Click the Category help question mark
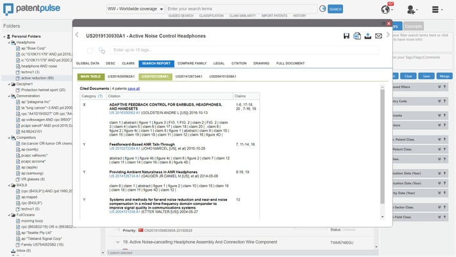Viewport: 456px width, 257px height. click(100, 96)
